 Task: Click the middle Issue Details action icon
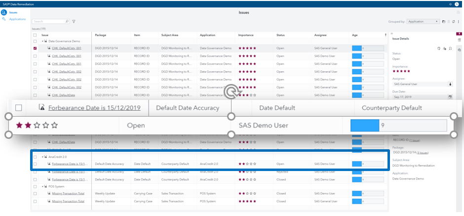click(444, 48)
